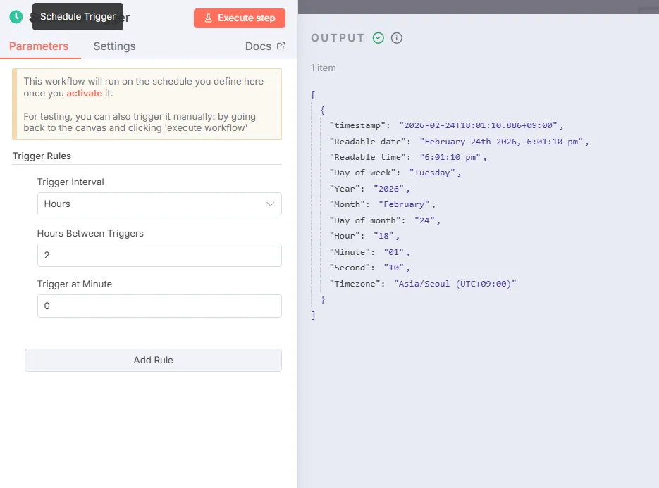Viewport: 659px width, 488px height.
Task: Click the green success check icon beside OUTPUT
Action: [x=378, y=38]
